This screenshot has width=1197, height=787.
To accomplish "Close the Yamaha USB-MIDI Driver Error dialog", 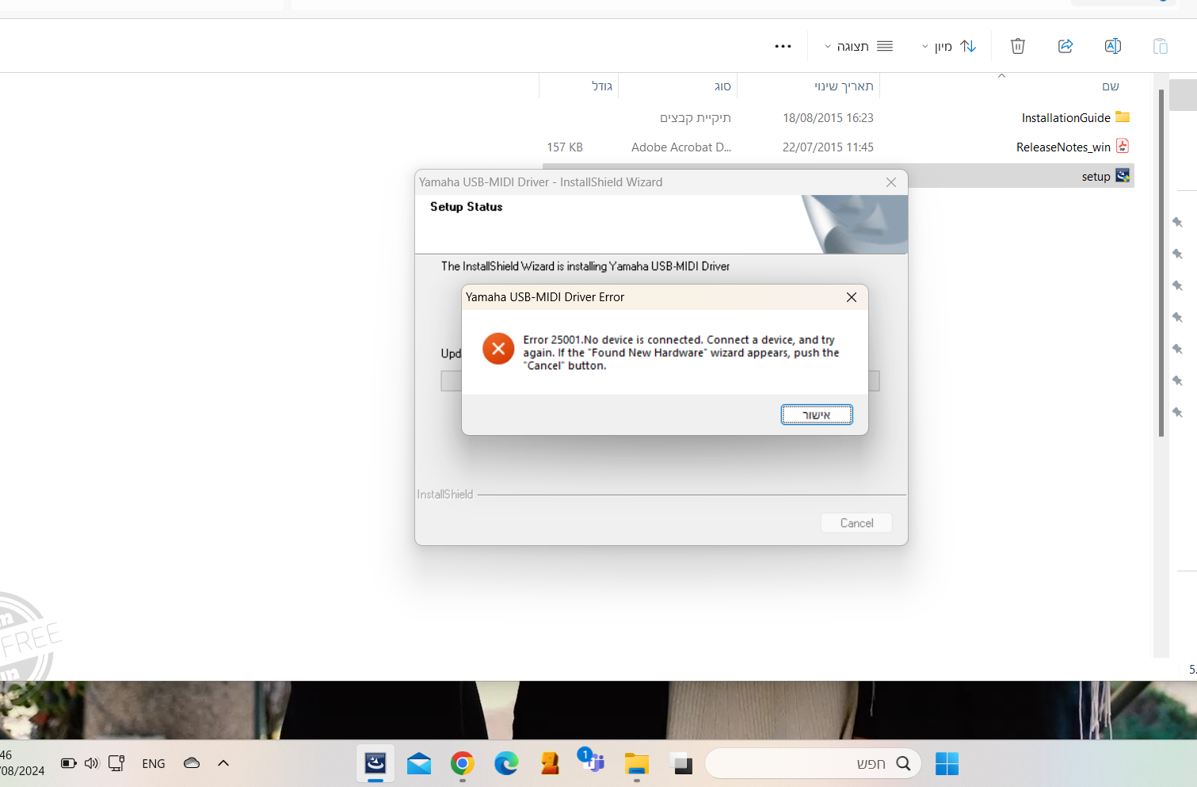I will 852,297.
